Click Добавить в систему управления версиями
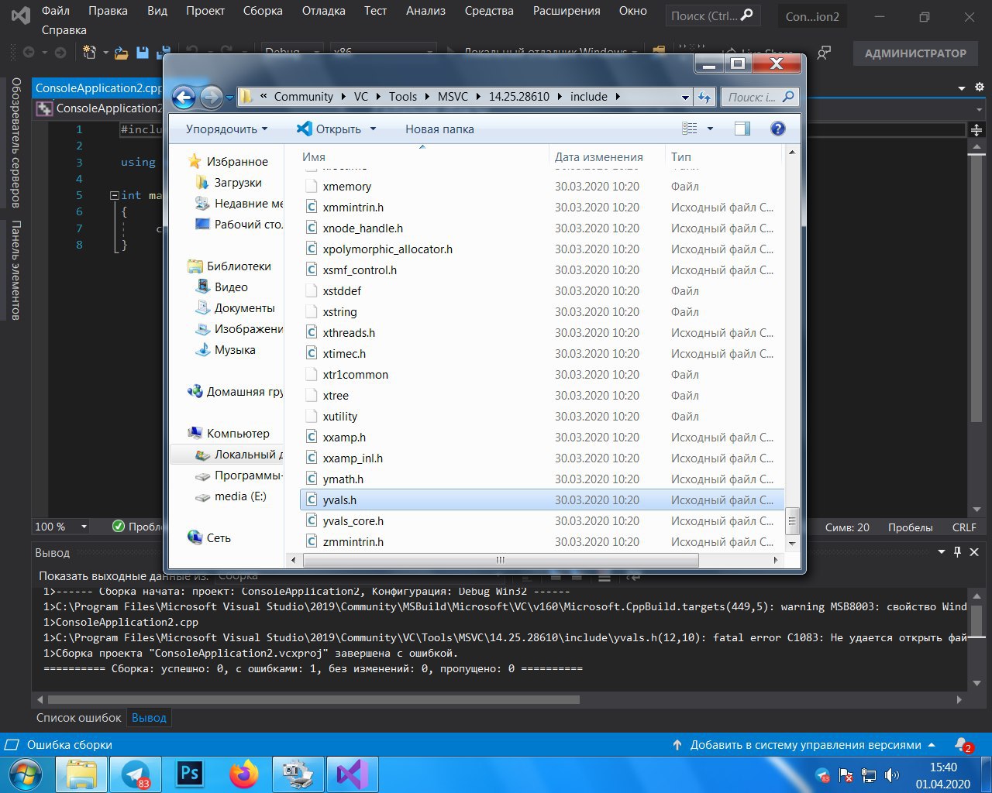This screenshot has width=992, height=793. click(806, 745)
